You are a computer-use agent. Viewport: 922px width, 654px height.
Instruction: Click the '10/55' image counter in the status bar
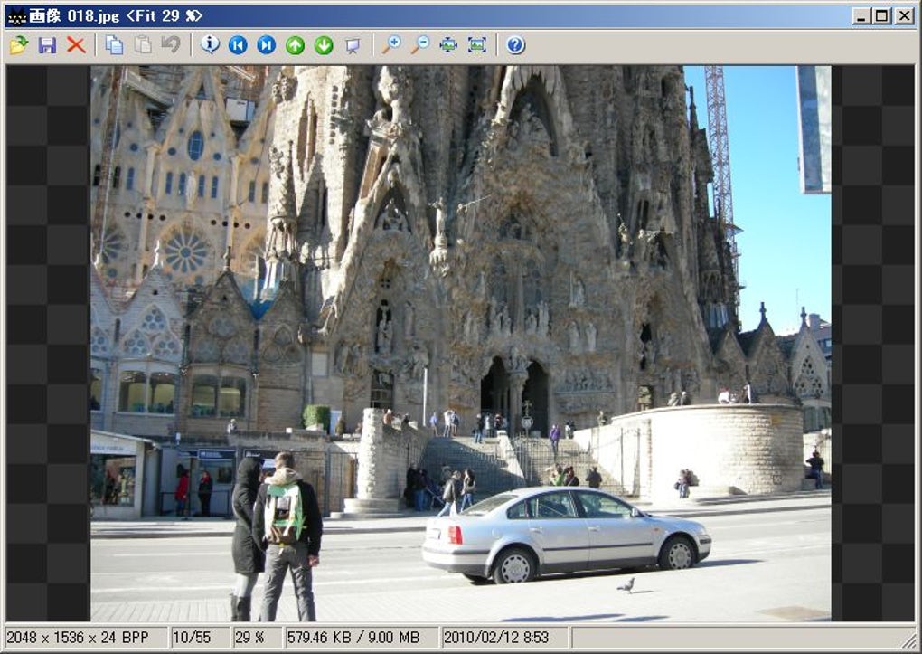(x=201, y=638)
